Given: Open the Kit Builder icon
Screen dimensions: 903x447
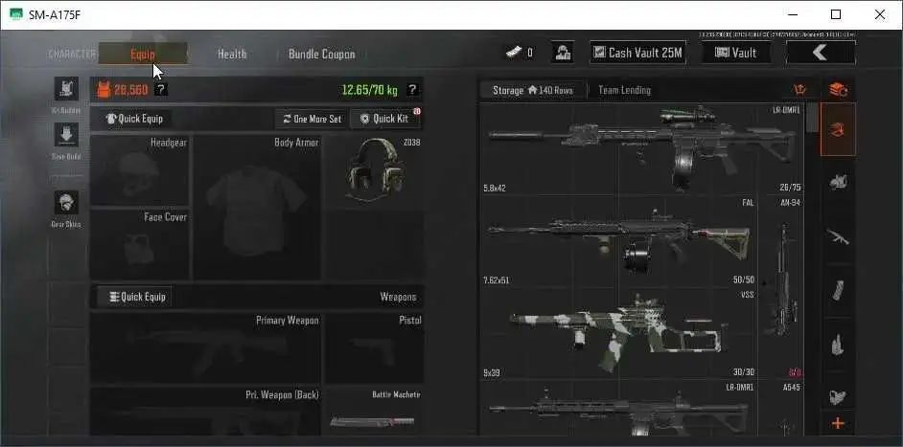Looking at the screenshot, I should tap(66, 89).
